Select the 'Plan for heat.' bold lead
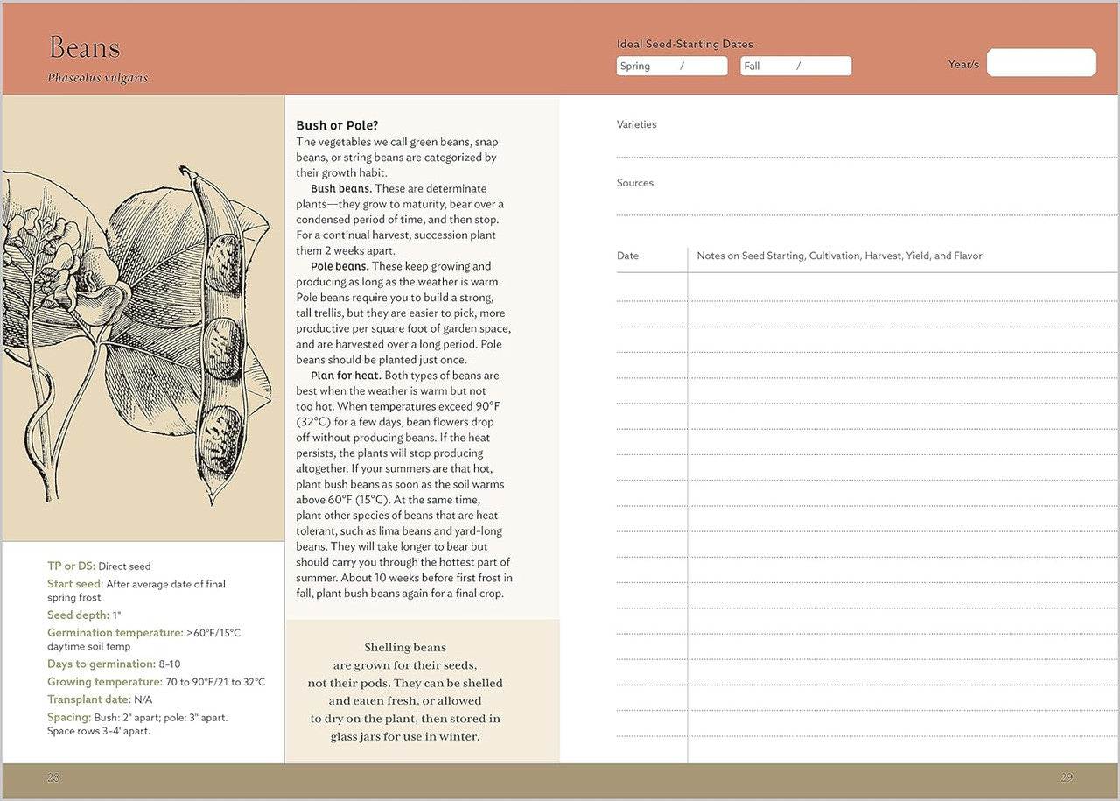Viewport: 1120px width, 801px height. tap(345, 376)
